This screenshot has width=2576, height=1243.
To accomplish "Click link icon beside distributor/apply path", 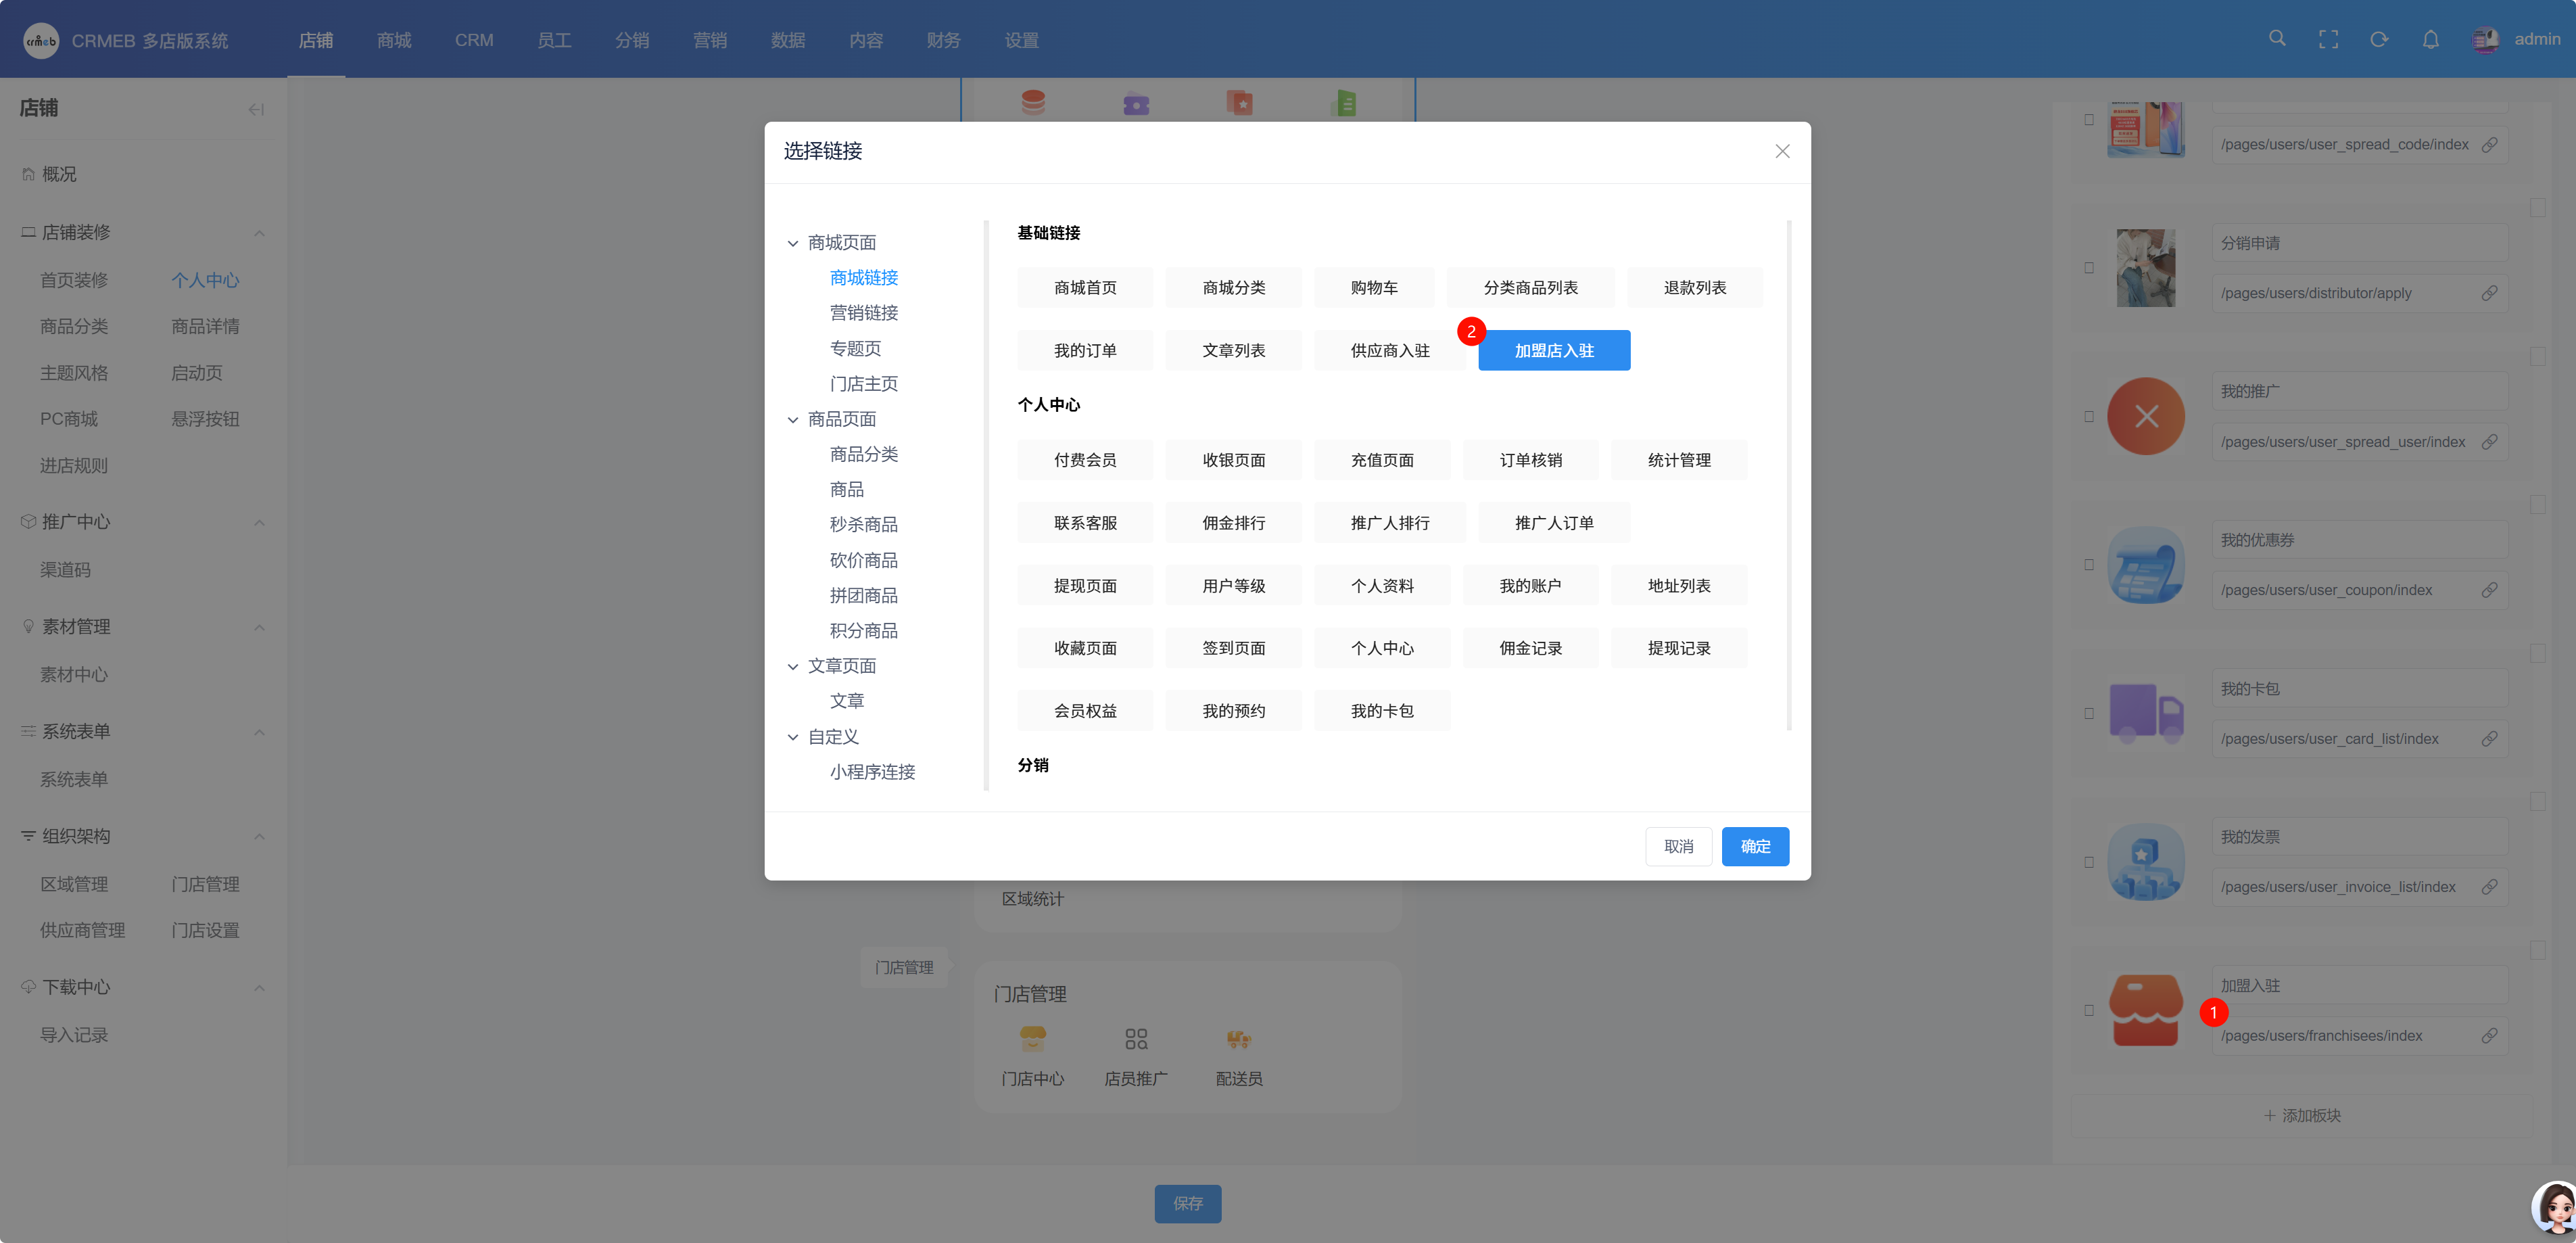I will [2489, 293].
